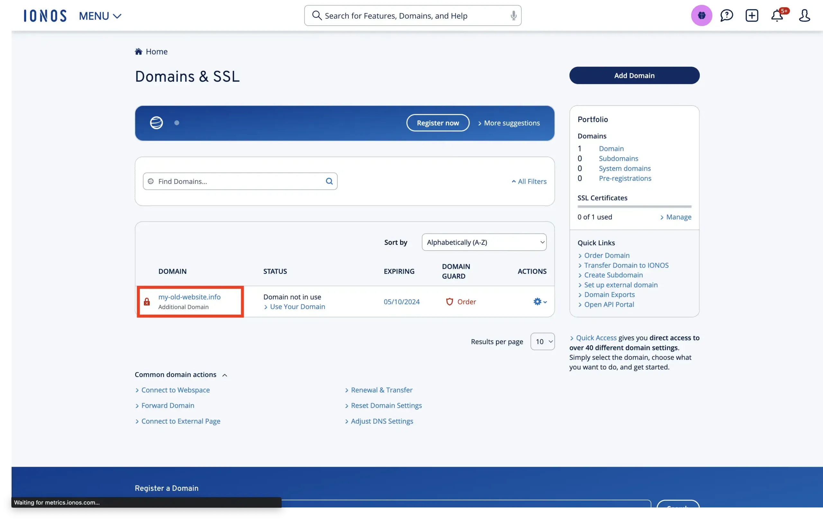823x521 pixels.
Task: Click the Domain Guard shield Order icon
Action: pyautogui.click(x=449, y=302)
